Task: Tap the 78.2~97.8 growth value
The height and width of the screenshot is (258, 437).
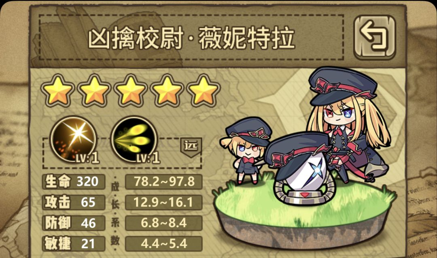Action: (x=164, y=182)
